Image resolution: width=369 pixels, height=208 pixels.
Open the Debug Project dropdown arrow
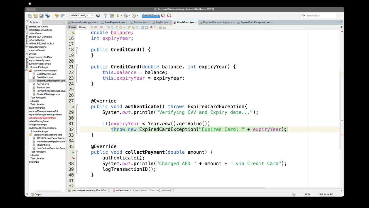pyautogui.click(x=129, y=16)
